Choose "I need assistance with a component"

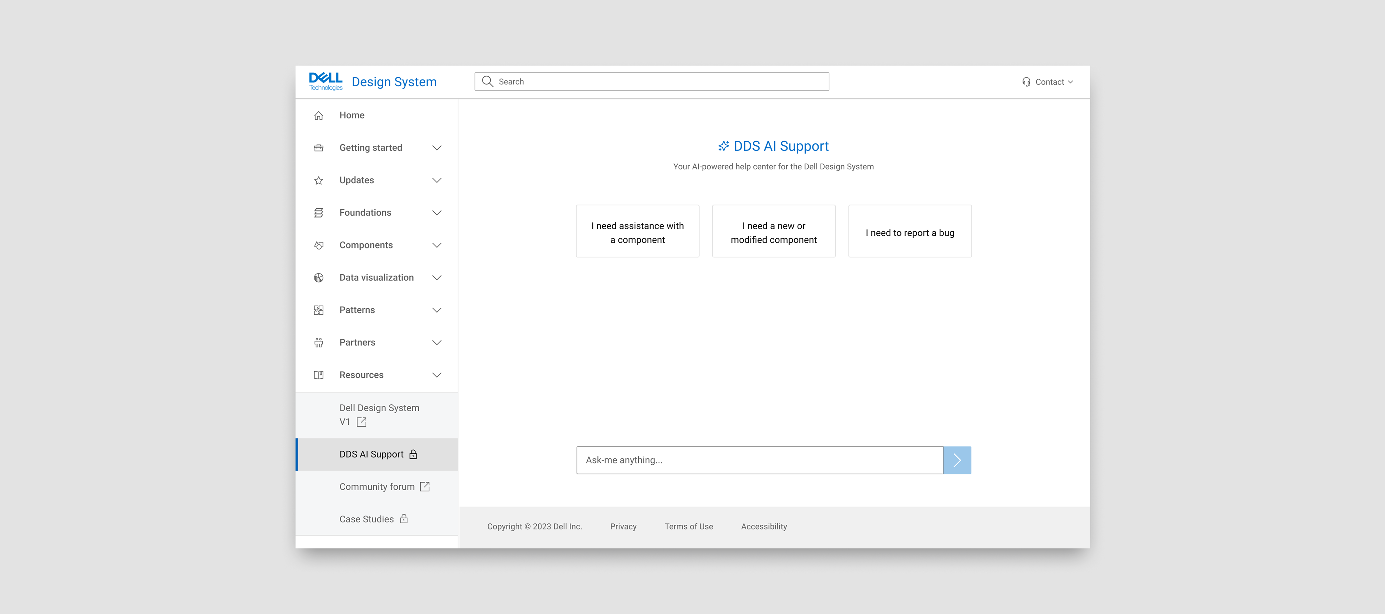click(637, 231)
